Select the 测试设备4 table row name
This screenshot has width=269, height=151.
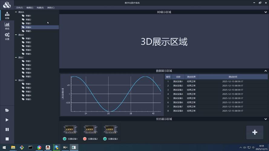click(x=178, y=94)
